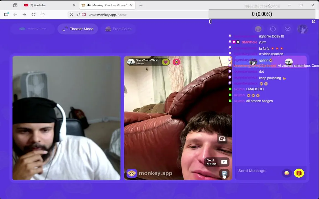Viewport: 319px width, 199px height.
Task: Send a heart to BlackTransChud
Action: coord(166,62)
